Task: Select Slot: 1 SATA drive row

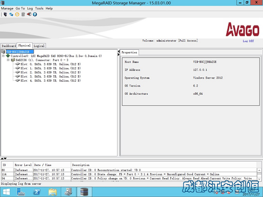Action: pyautogui.click(x=50, y=68)
